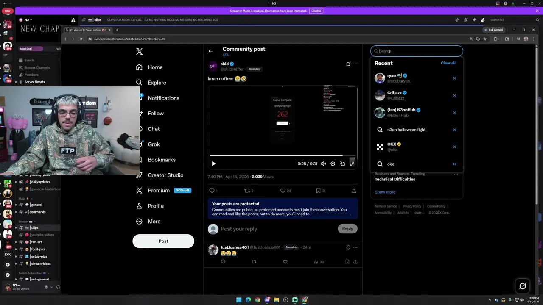
Task: Bookmark this page with Chrome star
Action: click(x=485, y=39)
